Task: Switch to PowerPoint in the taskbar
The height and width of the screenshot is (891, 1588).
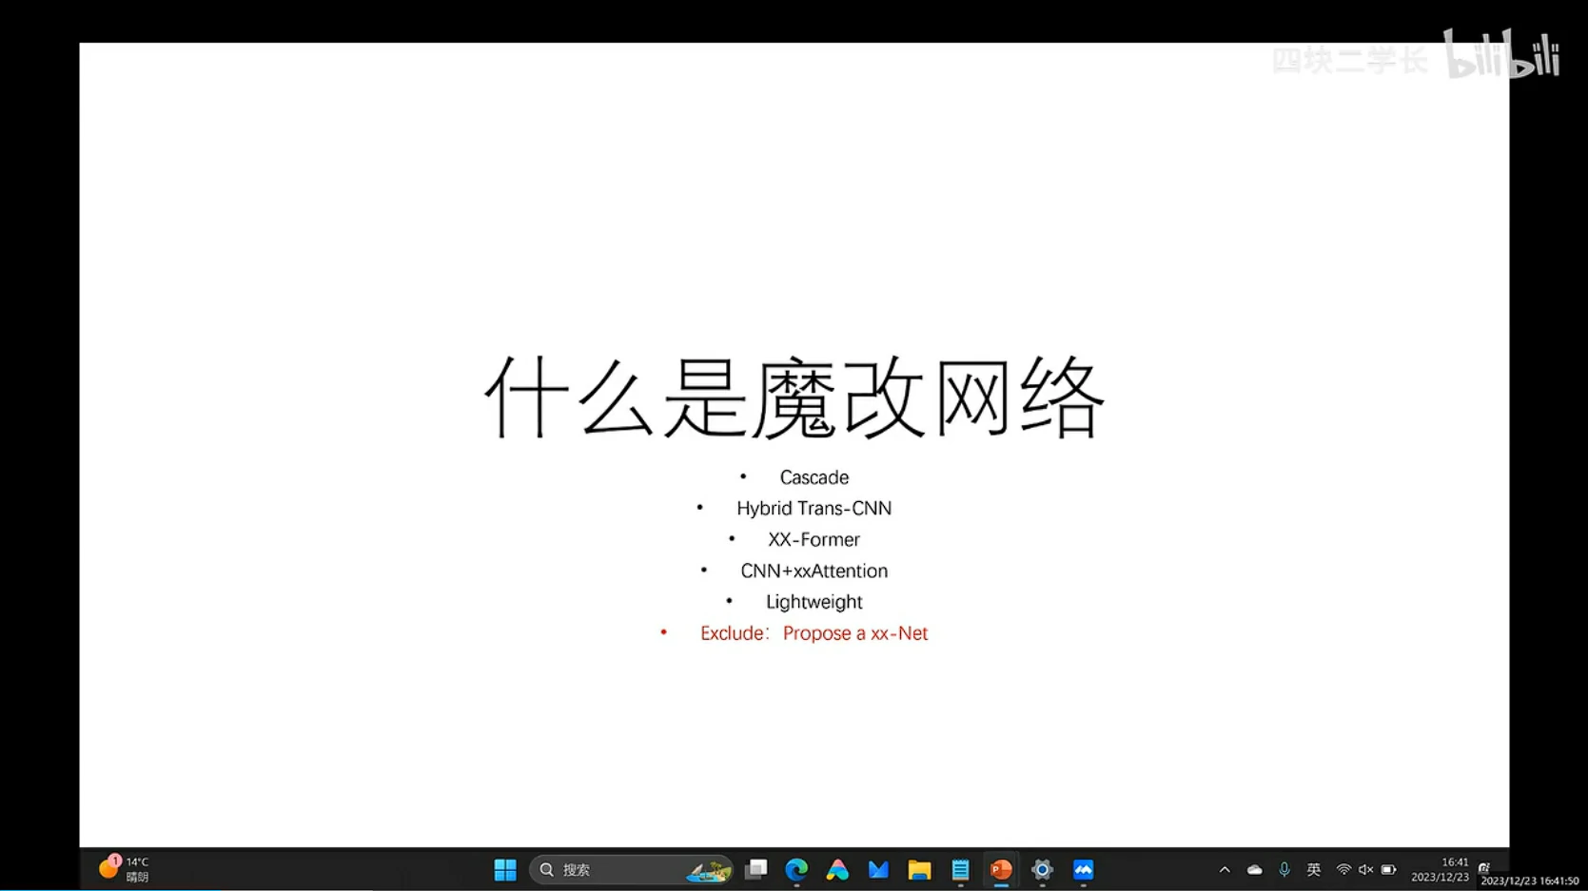Action: pyautogui.click(x=1001, y=869)
